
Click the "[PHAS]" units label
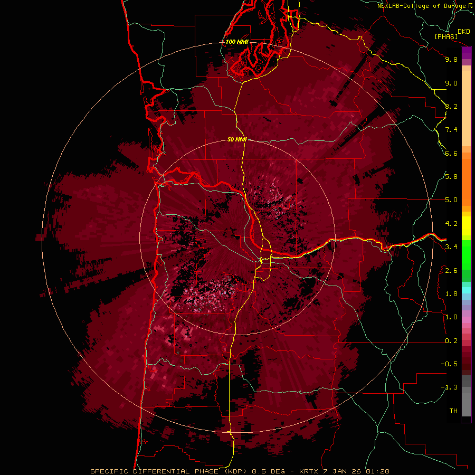point(446,37)
